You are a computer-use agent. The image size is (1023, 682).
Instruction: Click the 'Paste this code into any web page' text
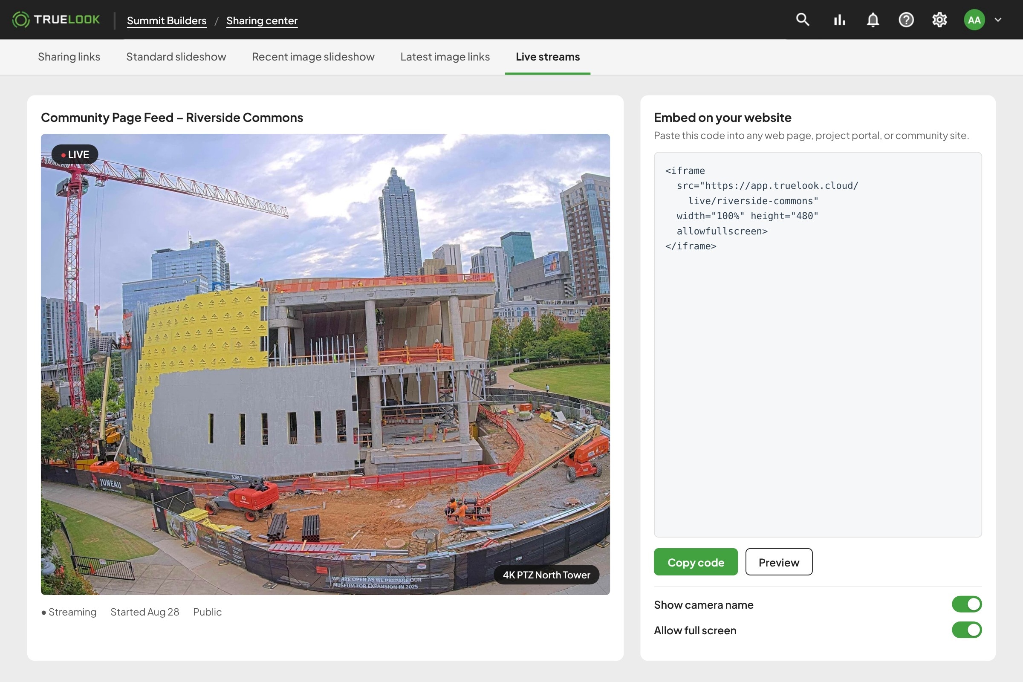pos(812,135)
